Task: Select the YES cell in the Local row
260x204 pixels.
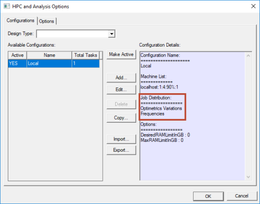Action: [x=17, y=63]
